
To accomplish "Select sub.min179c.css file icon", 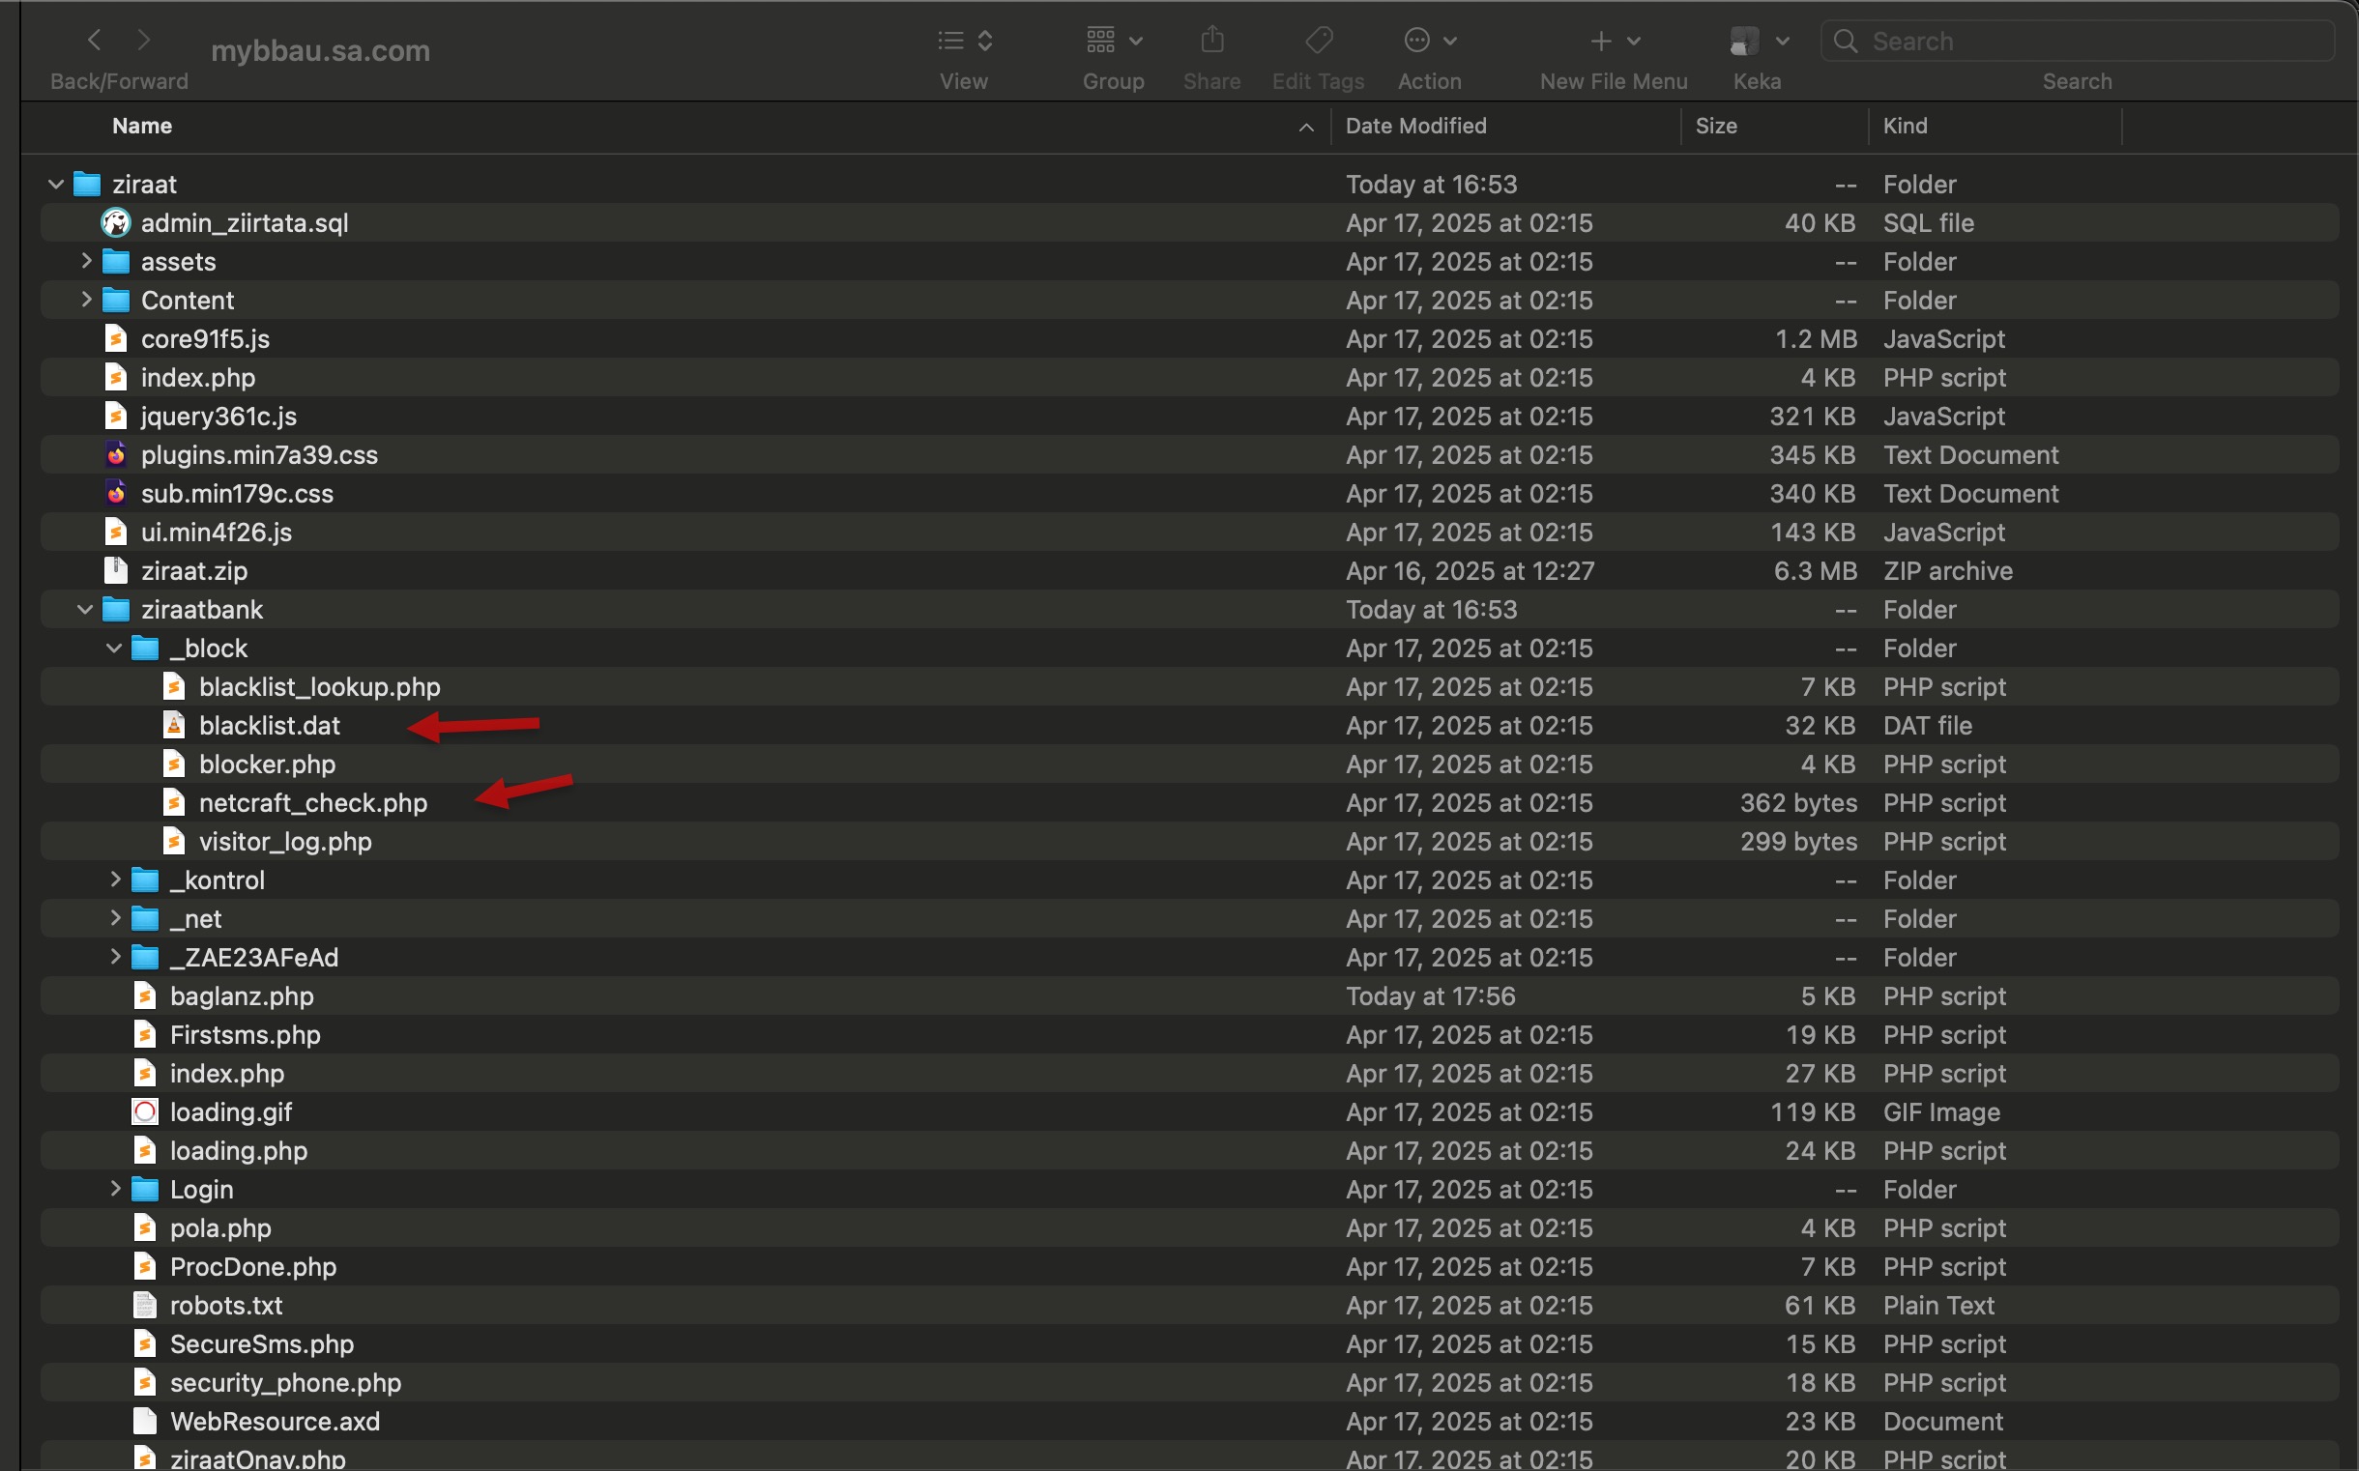I will pos(116,493).
